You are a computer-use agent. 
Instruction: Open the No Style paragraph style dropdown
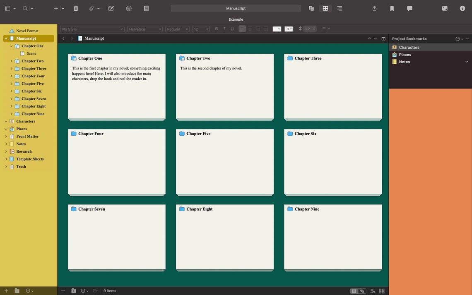[92, 29]
